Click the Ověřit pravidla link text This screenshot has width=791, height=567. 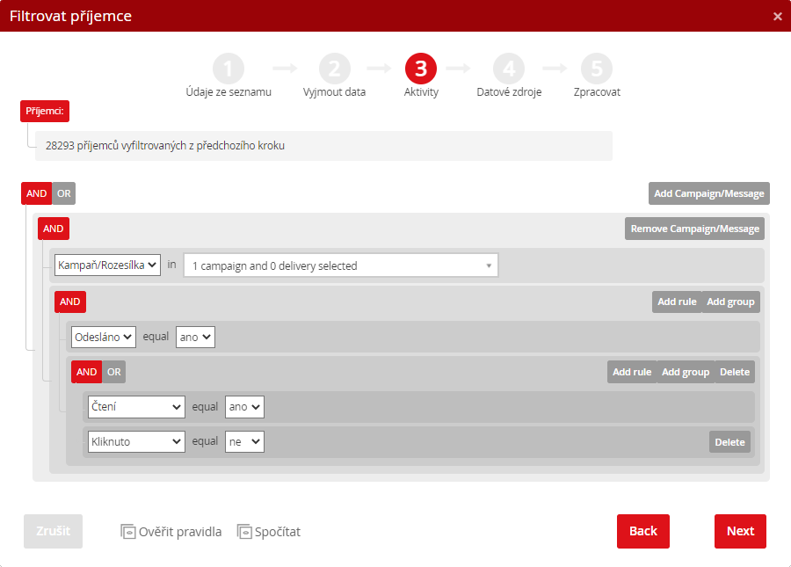[180, 532]
